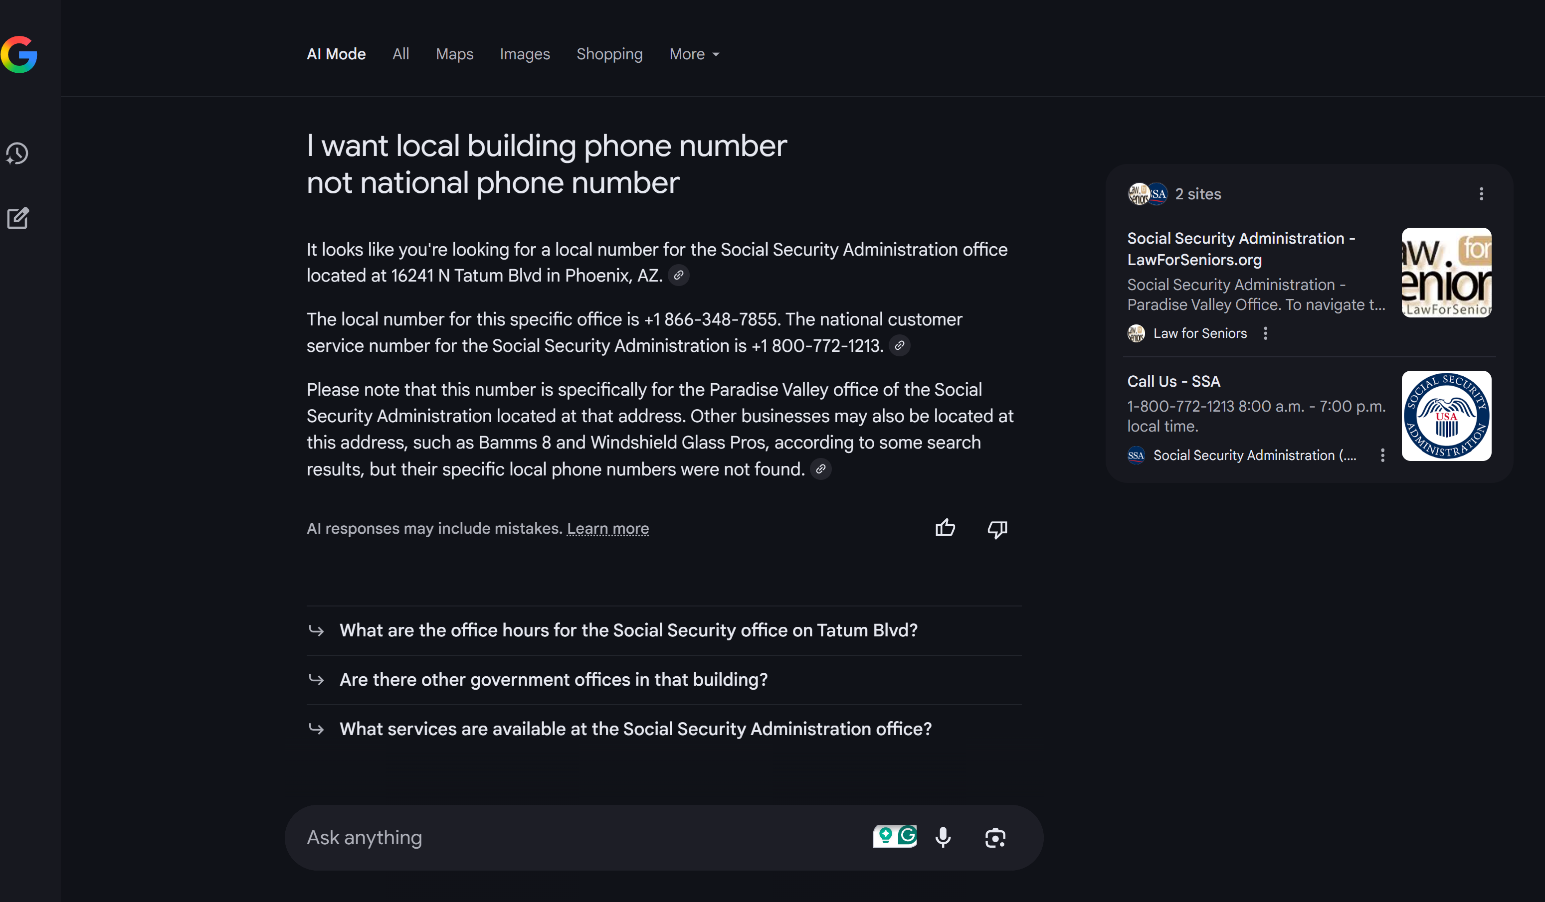Open options for the Law for Seniors result
Image resolution: width=1545 pixels, height=902 pixels.
[x=1265, y=333]
